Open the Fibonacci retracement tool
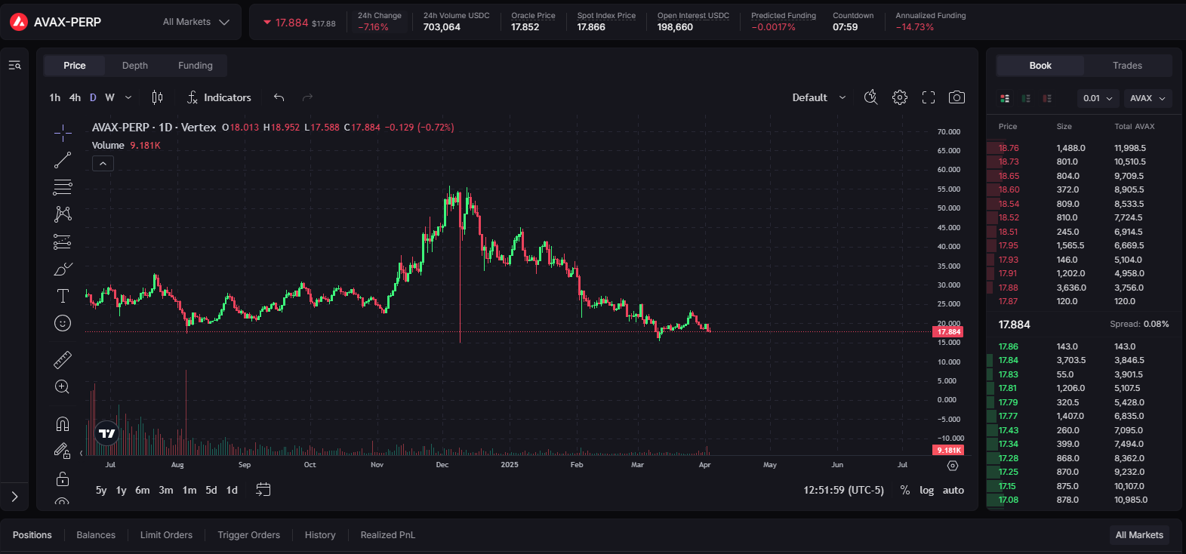This screenshot has width=1186, height=554. point(63,187)
